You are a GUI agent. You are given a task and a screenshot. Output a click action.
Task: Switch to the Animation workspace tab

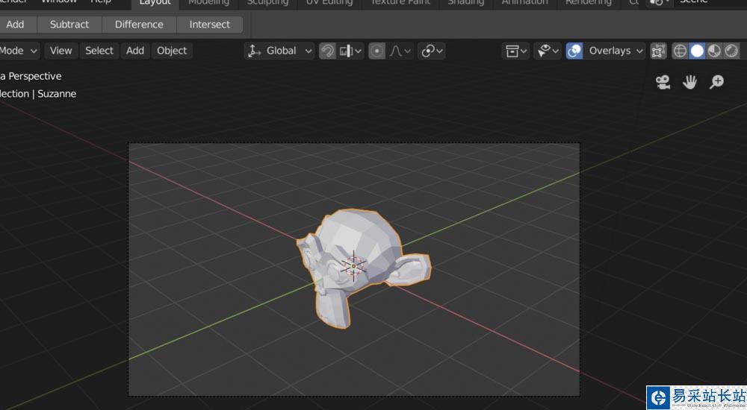click(524, 3)
